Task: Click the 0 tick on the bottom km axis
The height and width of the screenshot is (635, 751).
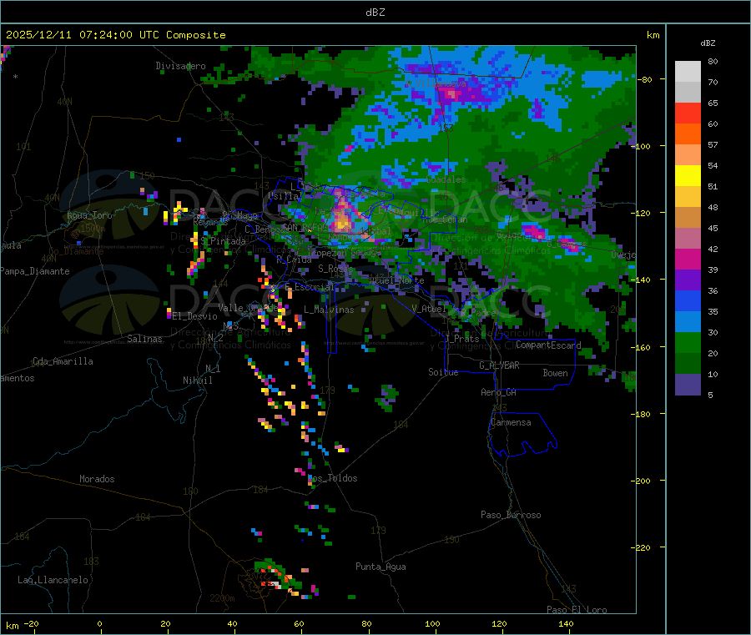Action: point(99,623)
